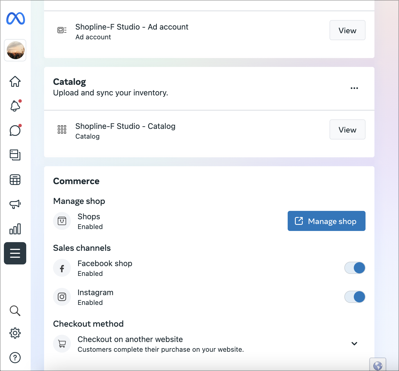Open the profile avatar thumbnail
Viewport: 399px width, 371px height.
(15, 50)
